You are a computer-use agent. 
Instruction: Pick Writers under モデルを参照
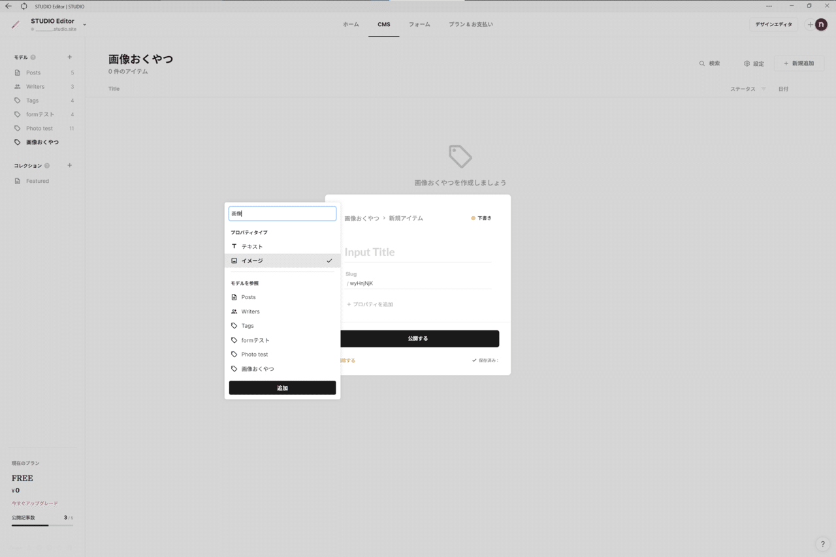coord(282,311)
